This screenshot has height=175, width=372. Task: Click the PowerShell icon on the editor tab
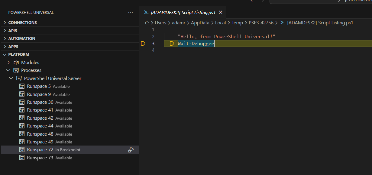(x=146, y=12)
